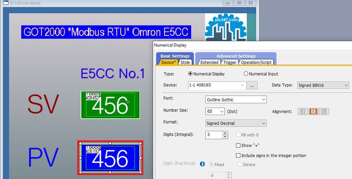The width and height of the screenshot is (352, 179).
Task: Click the B-1 window title icon
Action: pyautogui.click(x=6, y=3)
